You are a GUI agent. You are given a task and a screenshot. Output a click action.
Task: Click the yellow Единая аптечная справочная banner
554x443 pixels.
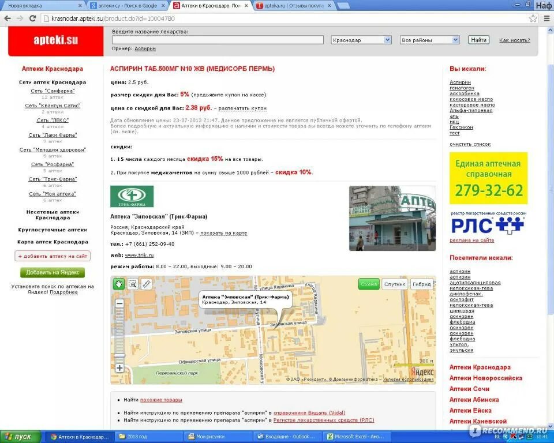pyautogui.click(x=488, y=178)
